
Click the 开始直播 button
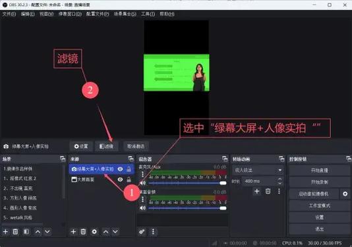pos(319,171)
